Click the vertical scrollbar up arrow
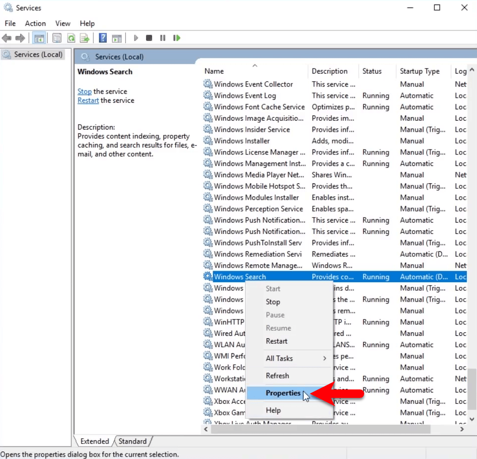Viewport: 477px width, 459px height. (x=472, y=70)
